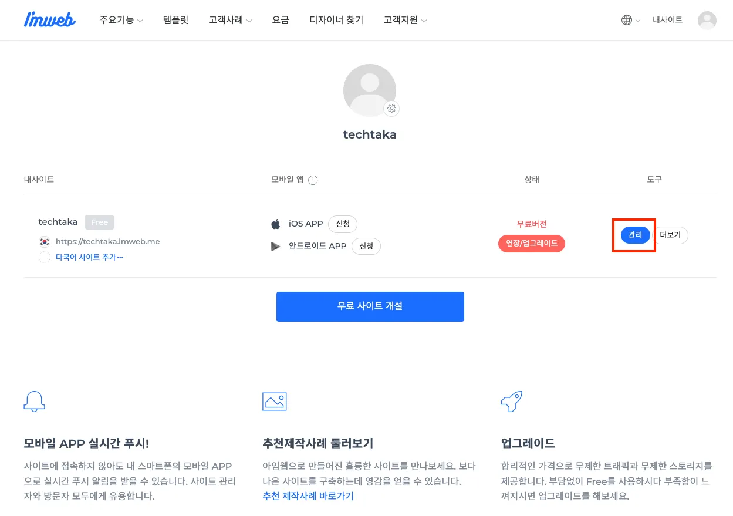Click the 연장/업그레이드 button
Viewport: 733px width, 516px height.
click(532, 243)
